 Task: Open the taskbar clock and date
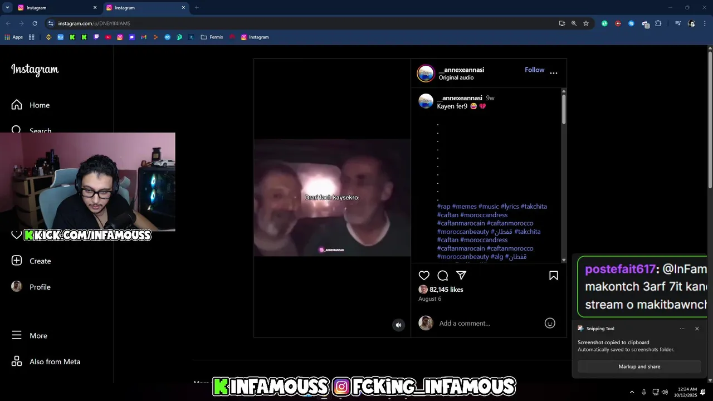685,392
